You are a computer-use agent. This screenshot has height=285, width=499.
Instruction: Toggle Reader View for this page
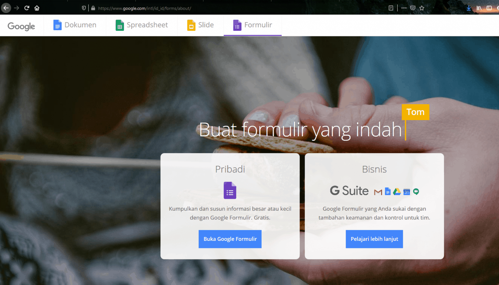pyautogui.click(x=391, y=8)
